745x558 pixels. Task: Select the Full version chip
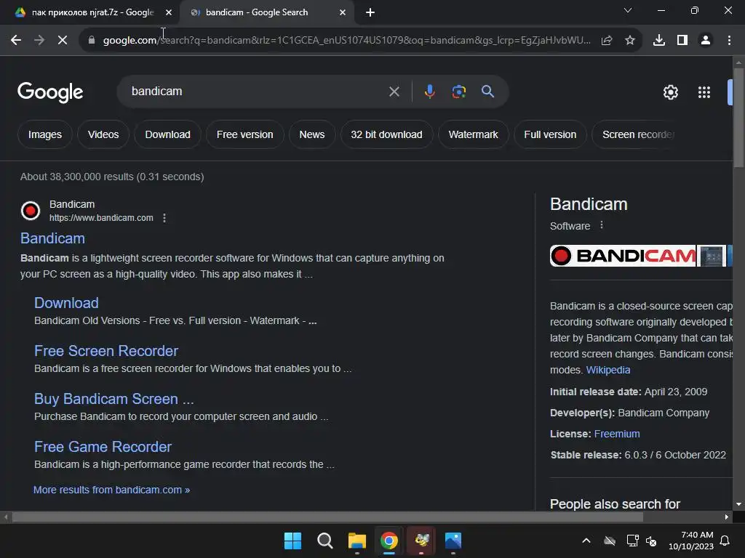click(x=550, y=134)
